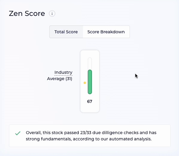This screenshot has width=179, height=156.
Task: Switch to the Score Breakdown tab
Action: (x=106, y=32)
